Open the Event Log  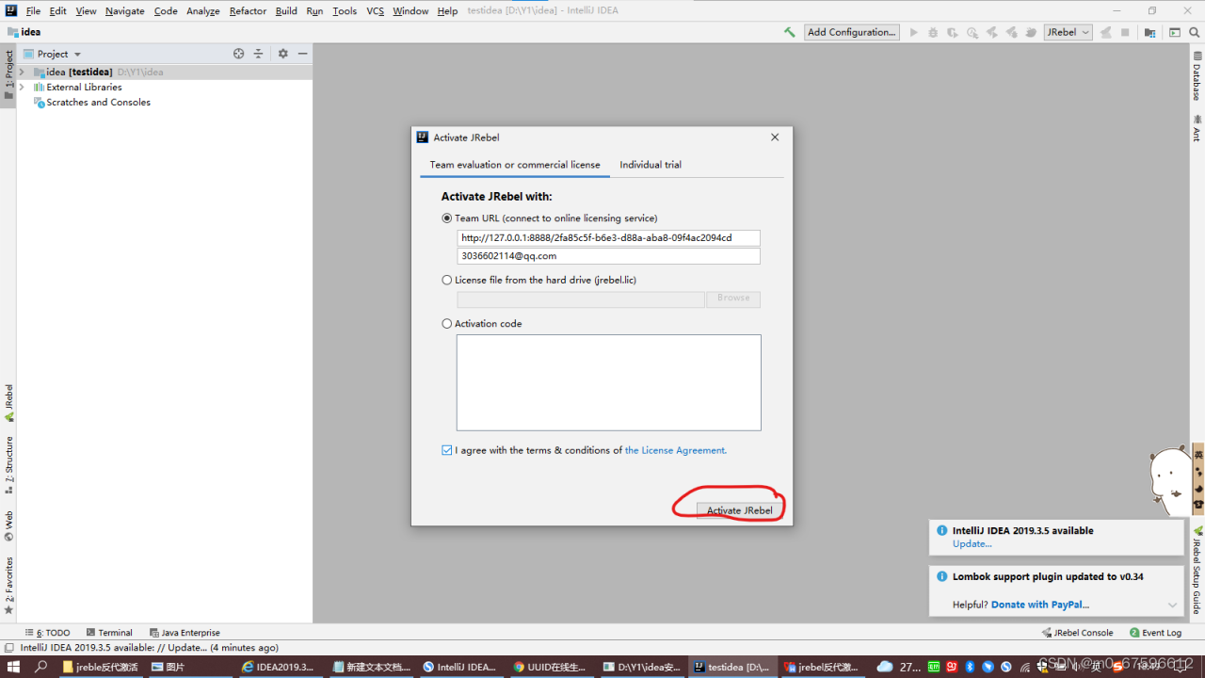[x=1155, y=633]
